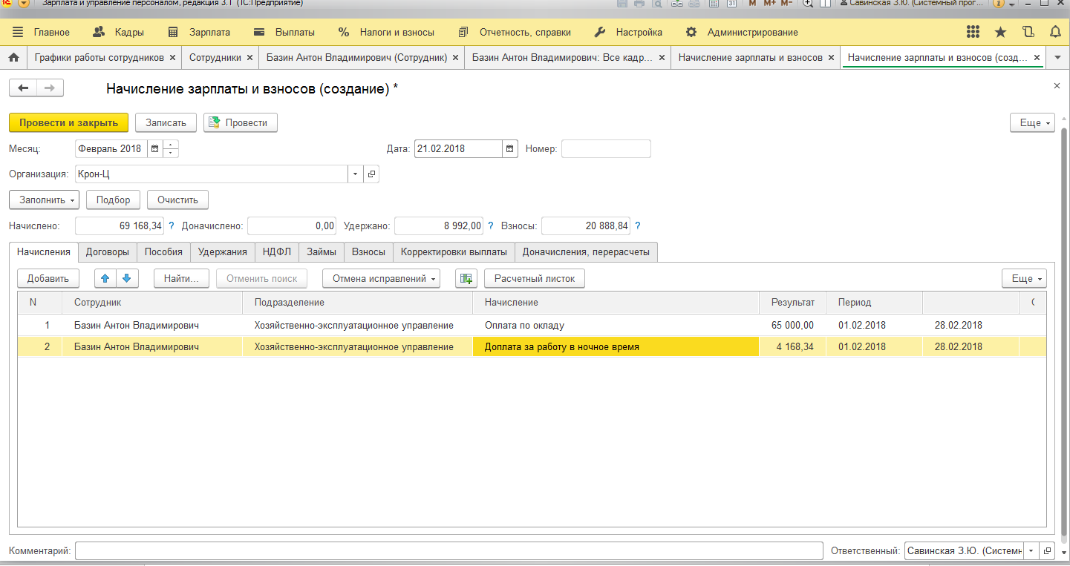This screenshot has width=1070, height=566.
Task: Click the Favorites star icon
Action: [x=1000, y=32]
